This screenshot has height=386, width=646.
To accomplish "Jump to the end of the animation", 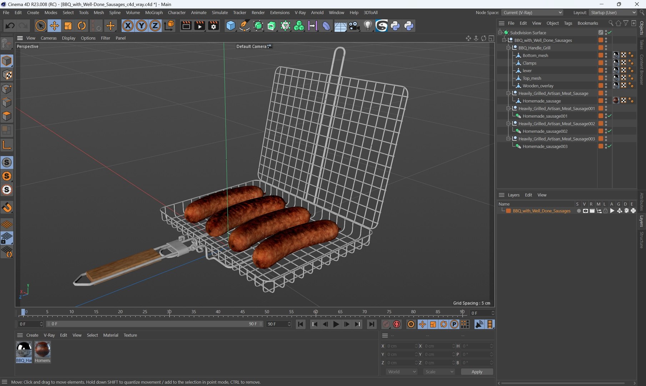I will pyautogui.click(x=372, y=324).
